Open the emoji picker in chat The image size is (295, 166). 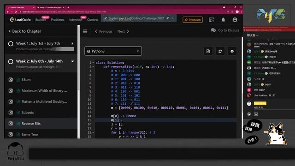pos(249,114)
